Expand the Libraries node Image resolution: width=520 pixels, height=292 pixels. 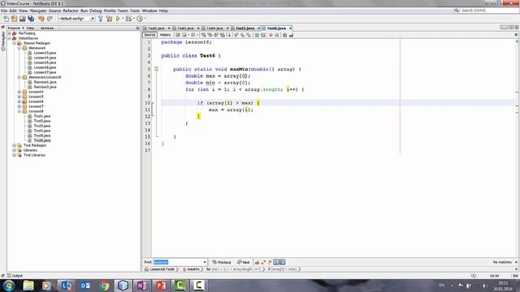point(15,150)
